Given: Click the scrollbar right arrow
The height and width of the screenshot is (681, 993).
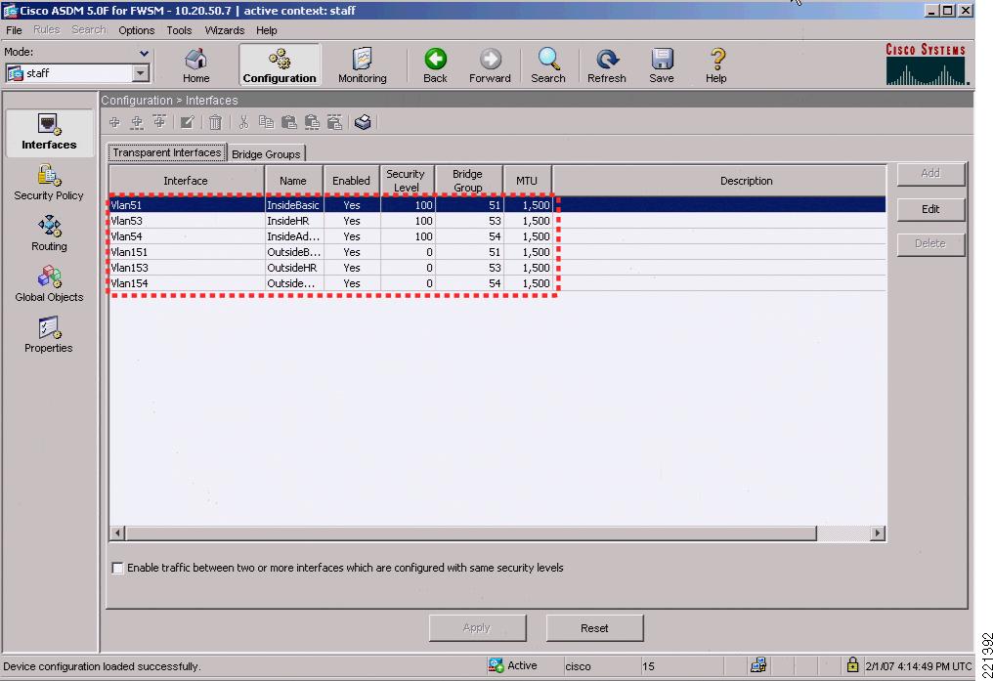Looking at the screenshot, I should tap(877, 532).
